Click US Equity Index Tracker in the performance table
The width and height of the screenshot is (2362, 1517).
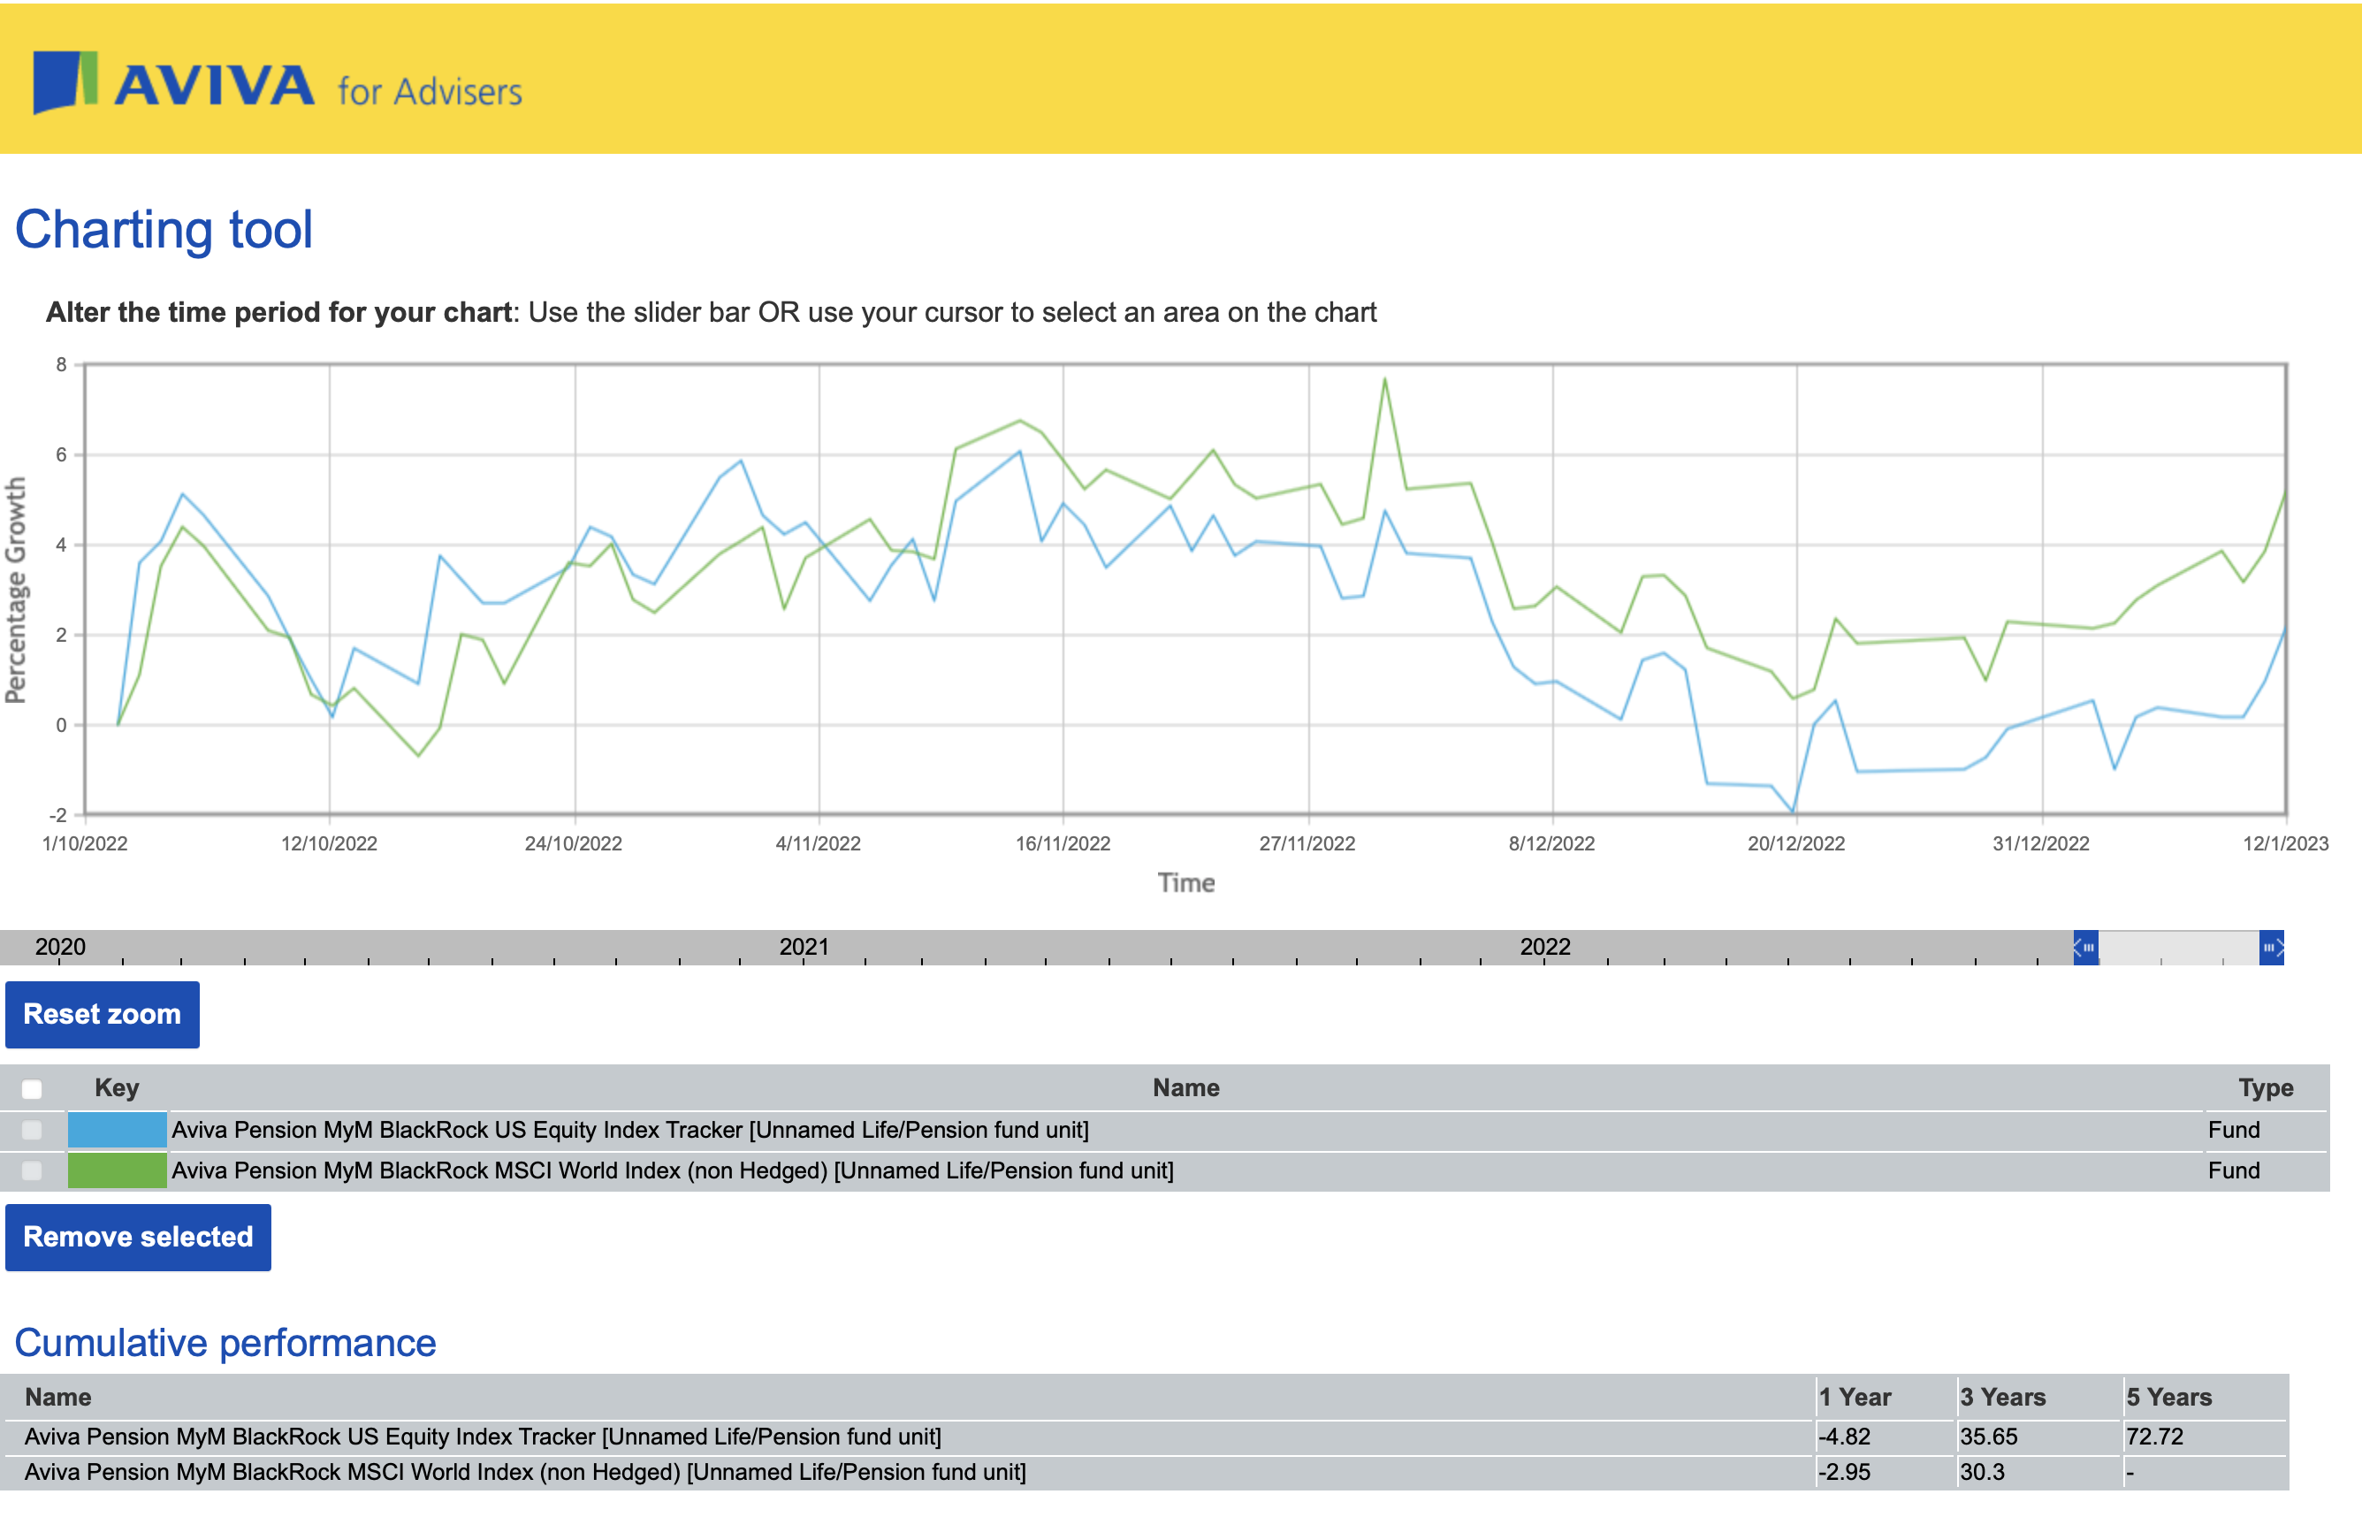coord(483,1437)
